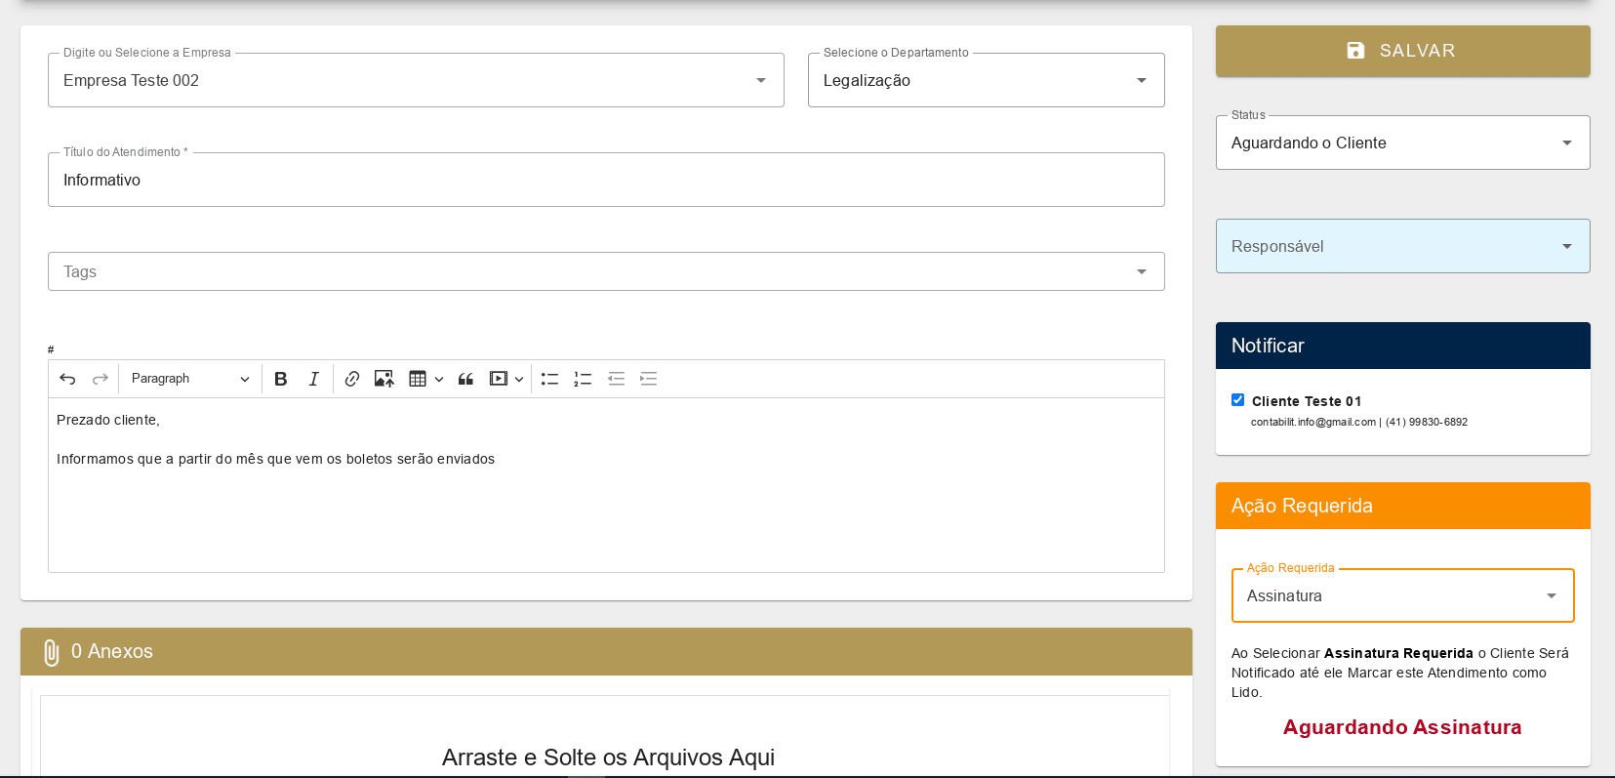Viewport: 1615px width, 778px height.
Task: Create a bulleted list
Action: (x=549, y=379)
